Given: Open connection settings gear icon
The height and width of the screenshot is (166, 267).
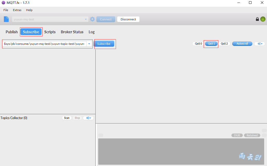Looking at the screenshot, I should [92, 19].
